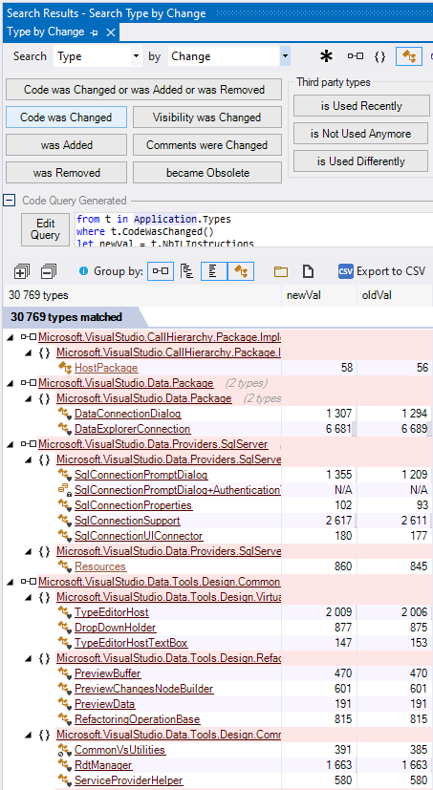The width and height of the screenshot is (433, 790).
Task: Click the class icon beside DropDownHolder
Action: pyautogui.click(x=65, y=628)
